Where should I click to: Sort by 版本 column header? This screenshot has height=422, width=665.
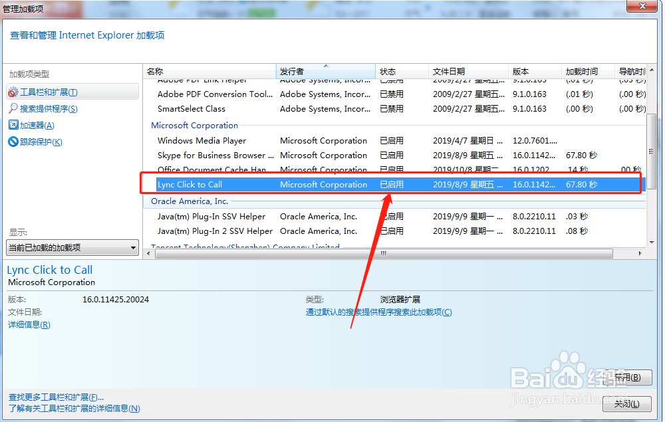pyautogui.click(x=535, y=71)
